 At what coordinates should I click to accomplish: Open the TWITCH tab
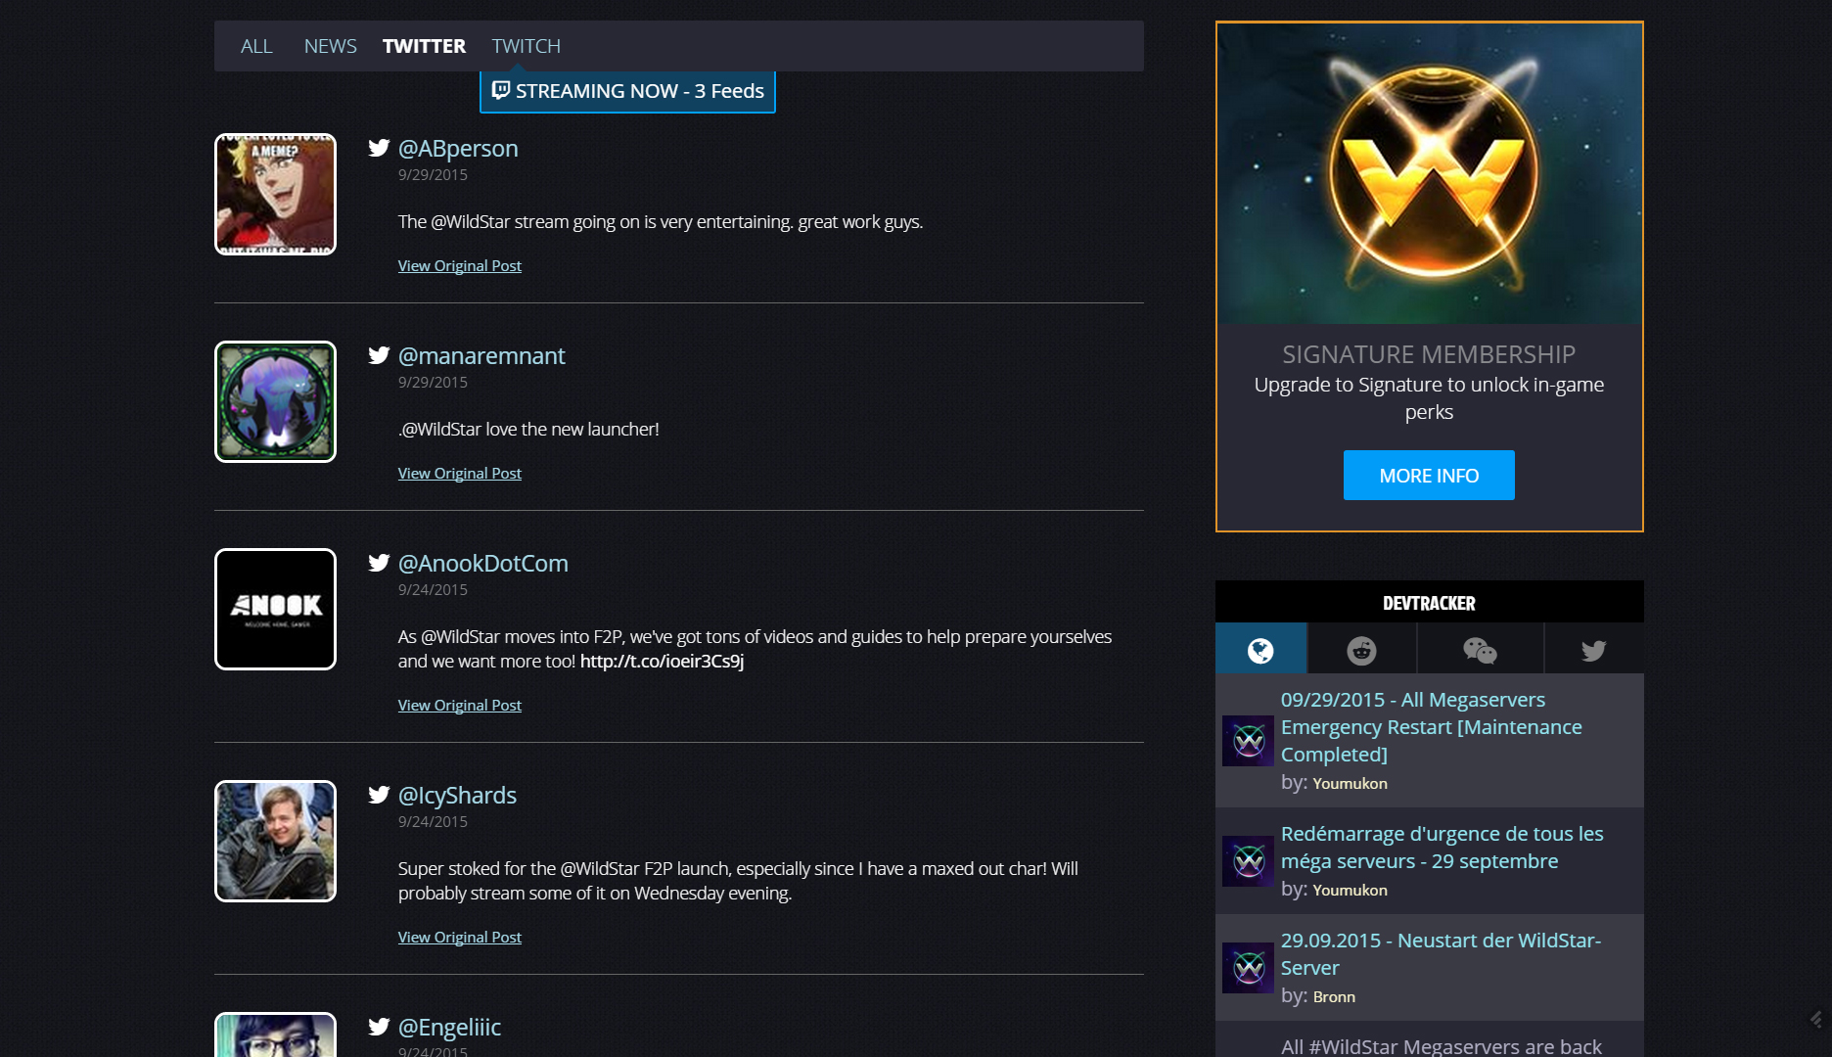click(526, 46)
